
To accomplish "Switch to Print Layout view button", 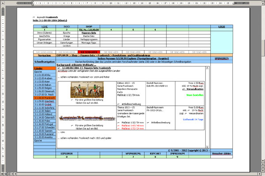I will pos(9,174).
